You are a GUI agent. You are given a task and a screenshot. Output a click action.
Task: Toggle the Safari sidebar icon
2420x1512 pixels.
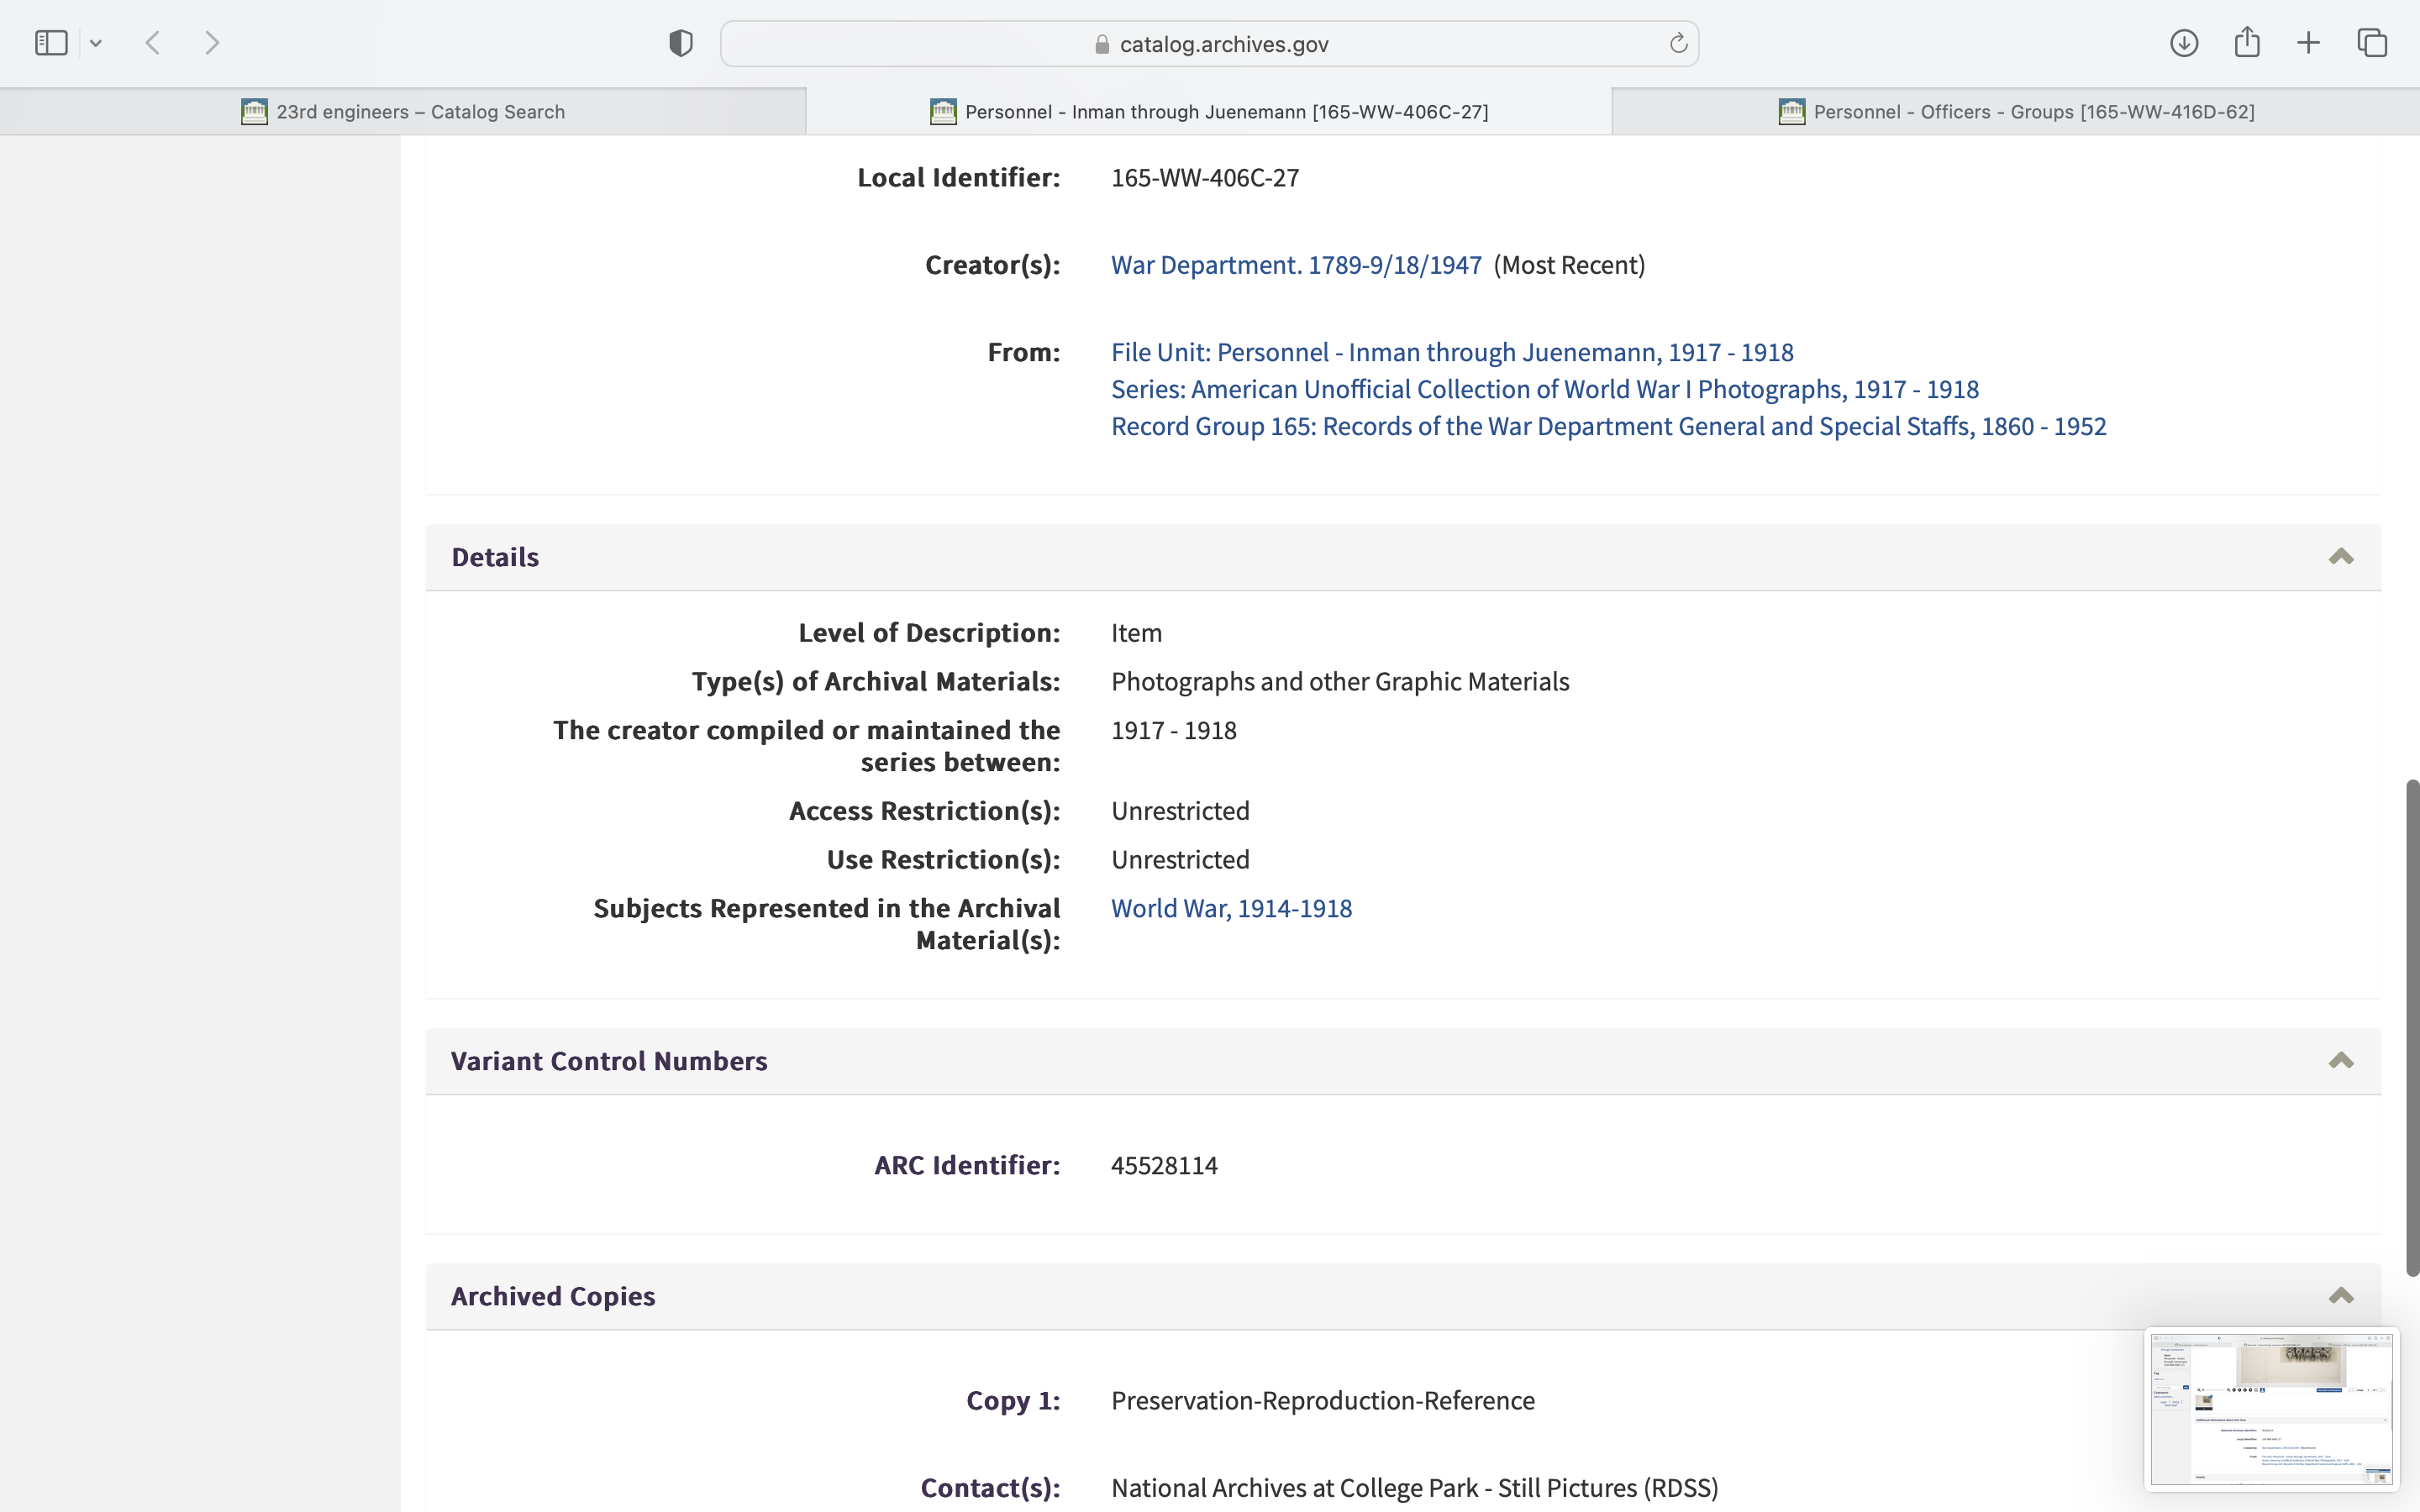click(x=51, y=43)
